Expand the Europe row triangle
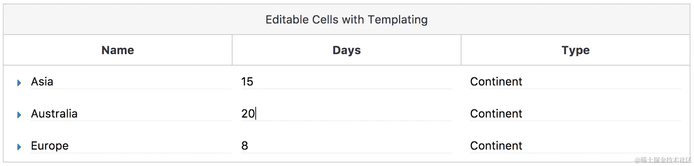Screen dimensions: 694x166 (x=19, y=147)
